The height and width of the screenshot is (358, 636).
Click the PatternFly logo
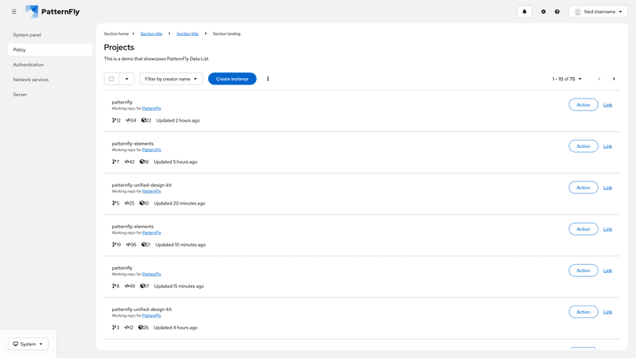(x=52, y=12)
